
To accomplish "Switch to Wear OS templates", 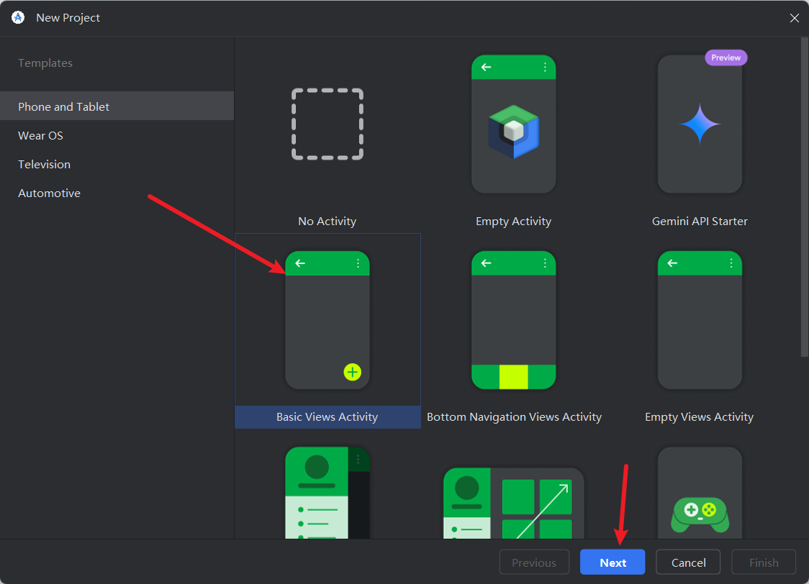I will pos(117,135).
